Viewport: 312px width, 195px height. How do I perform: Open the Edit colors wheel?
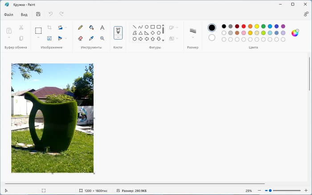click(x=295, y=33)
